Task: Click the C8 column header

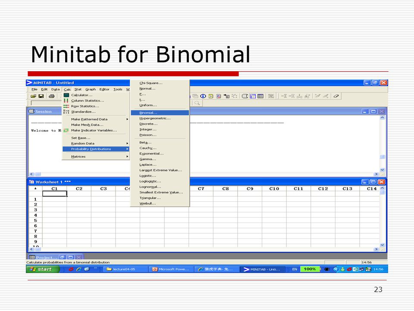Action: point(226,189)
